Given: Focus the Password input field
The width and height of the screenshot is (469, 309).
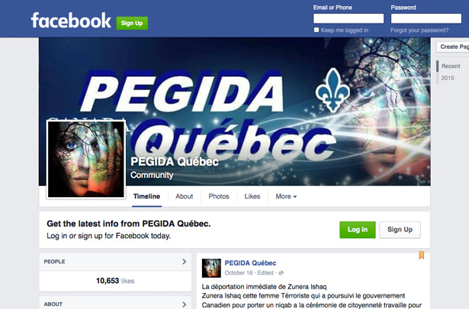Looking at the screenshot, I should click(426, 18).
